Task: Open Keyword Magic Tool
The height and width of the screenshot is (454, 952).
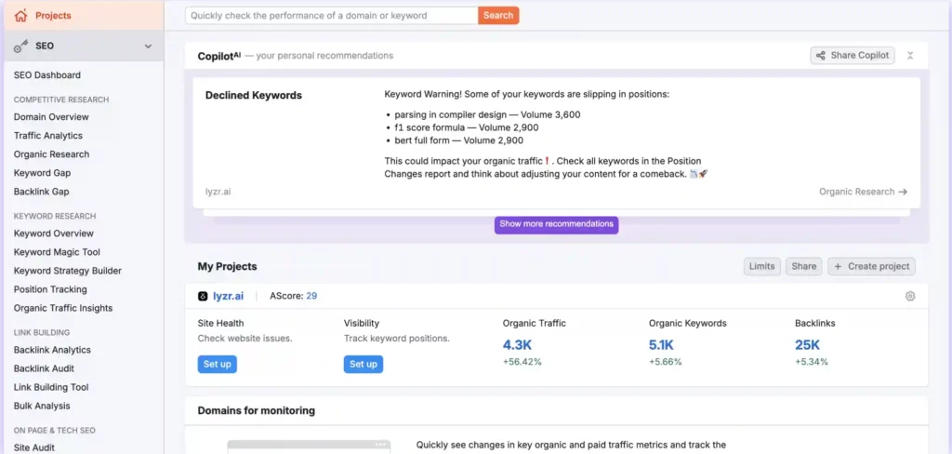Action: click(57, 252)
